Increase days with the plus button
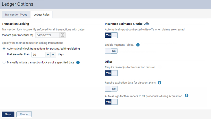Screen dimensions: 211x119 coord(48,54)
